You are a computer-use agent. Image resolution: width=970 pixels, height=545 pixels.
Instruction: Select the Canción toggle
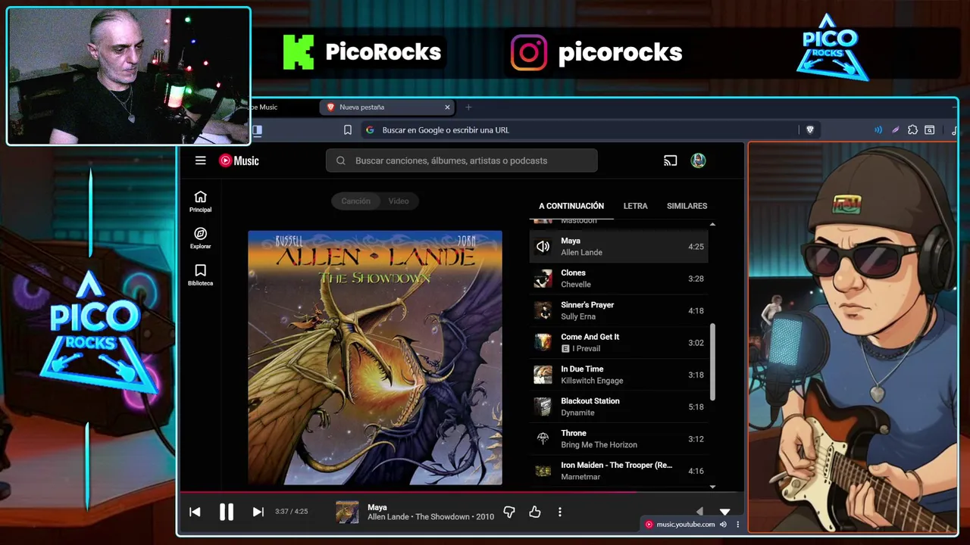[355, 201]
